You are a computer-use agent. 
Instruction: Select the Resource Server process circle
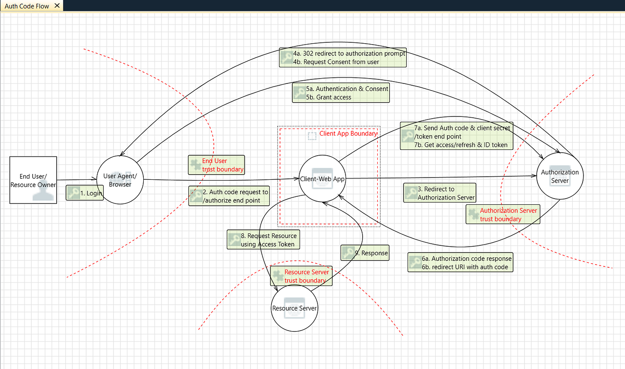coord(295,308)
